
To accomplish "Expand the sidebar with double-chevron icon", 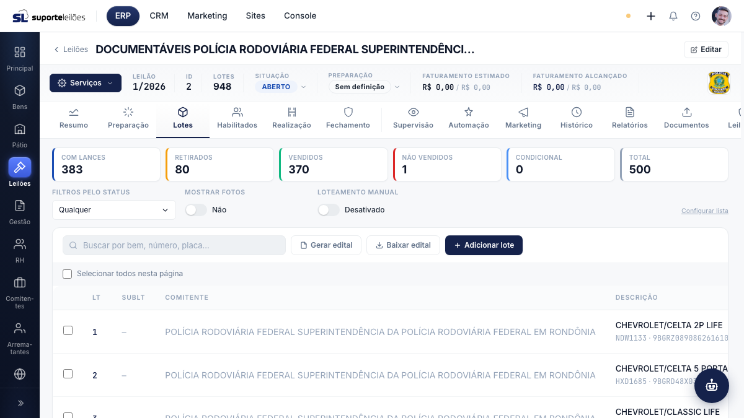I will click(20, 403).
